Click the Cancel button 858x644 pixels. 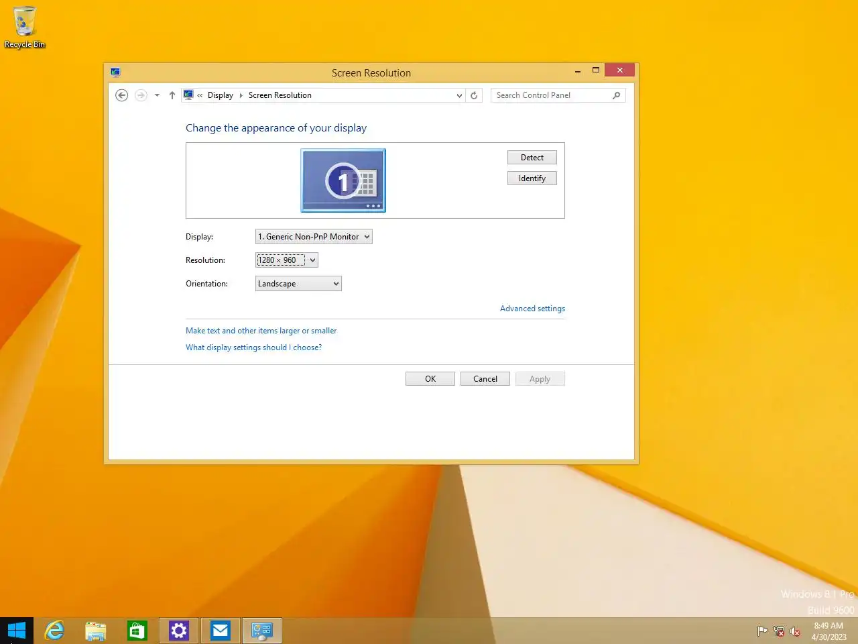point(485,379)
